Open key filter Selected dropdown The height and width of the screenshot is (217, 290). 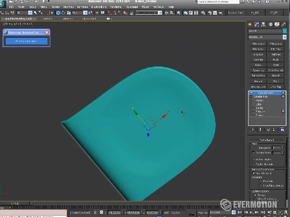tap(234, 212)
